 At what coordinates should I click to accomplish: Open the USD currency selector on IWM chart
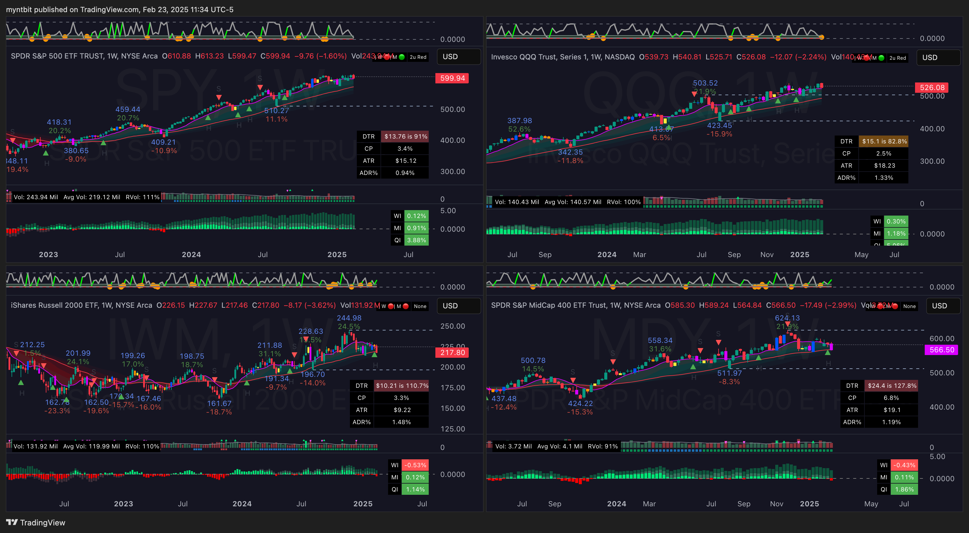[458, 306]
